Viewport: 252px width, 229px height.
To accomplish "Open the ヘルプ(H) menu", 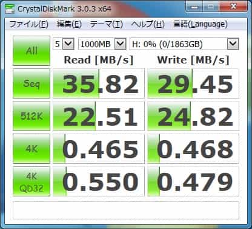I will 148,24.
